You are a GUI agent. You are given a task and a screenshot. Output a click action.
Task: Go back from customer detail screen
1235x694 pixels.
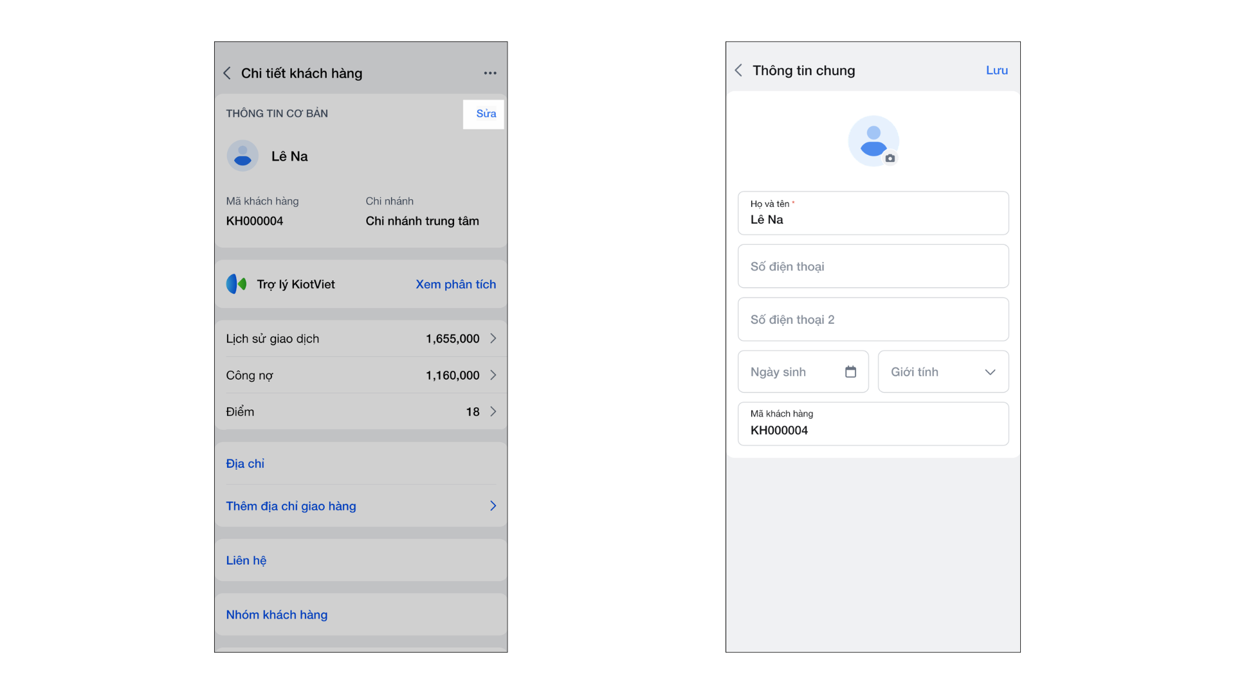click(x=227, y=73)
